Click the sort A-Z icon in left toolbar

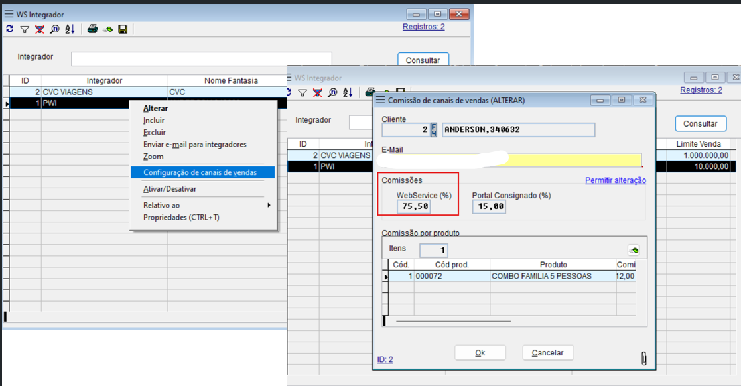click(70, 29)
